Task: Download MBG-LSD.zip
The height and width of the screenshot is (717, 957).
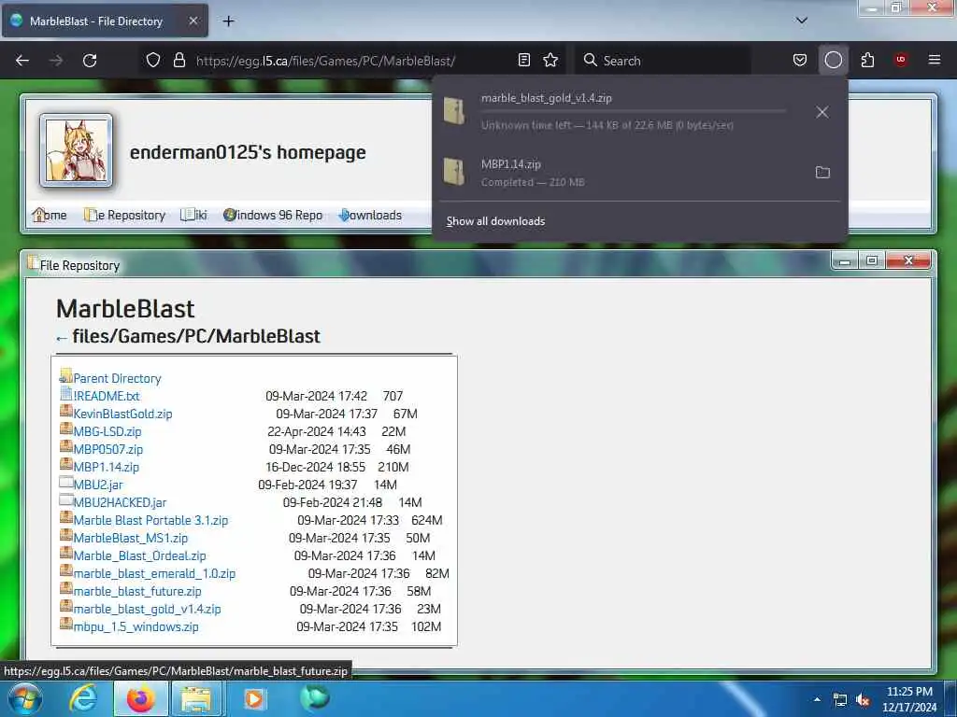Action: (x=107, y=431)
